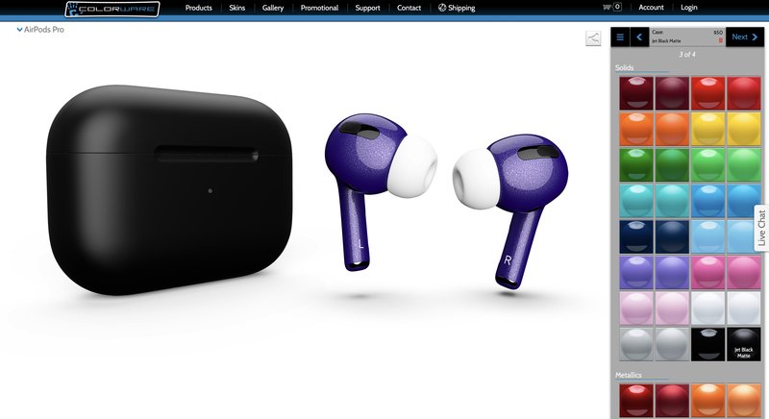Open the Promotional menu item
The image size is (769, 419).
click(319, 8)
